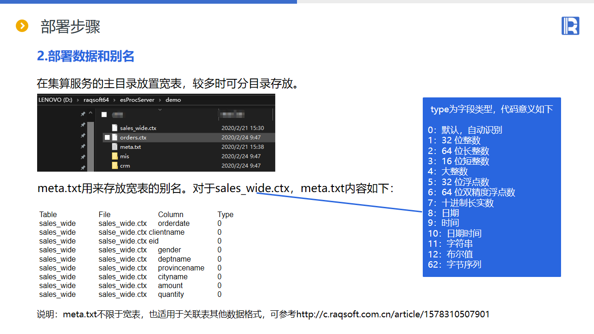This screenshot has width=594, height=334.
Task: Click the Type column header
Action: [226, 214]
